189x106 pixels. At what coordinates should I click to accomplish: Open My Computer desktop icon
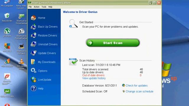click(x=7, y=4)
